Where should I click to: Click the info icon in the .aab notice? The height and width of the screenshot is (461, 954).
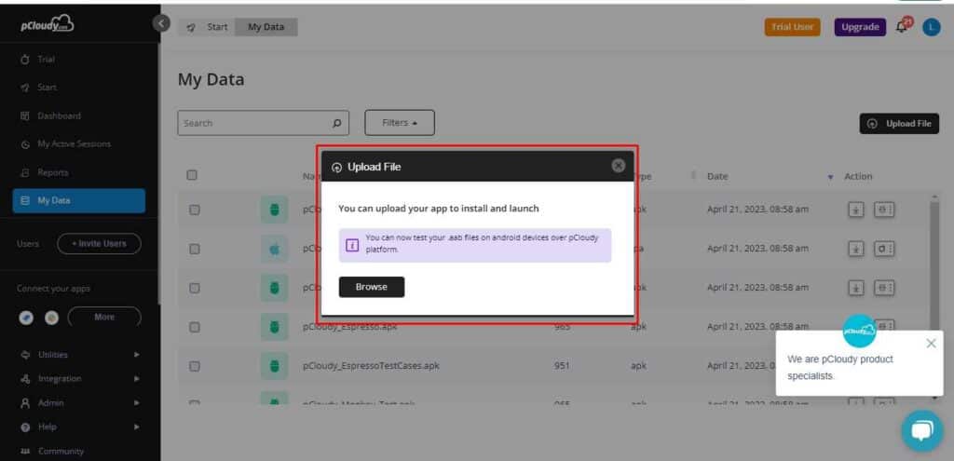351,245
